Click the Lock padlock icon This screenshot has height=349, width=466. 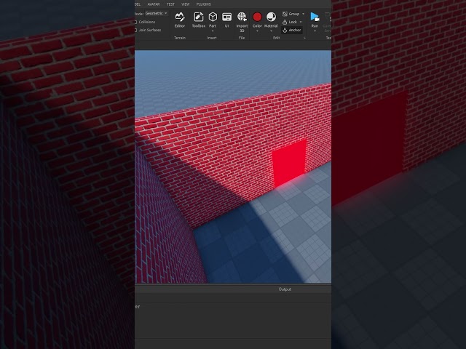[285, 22]
